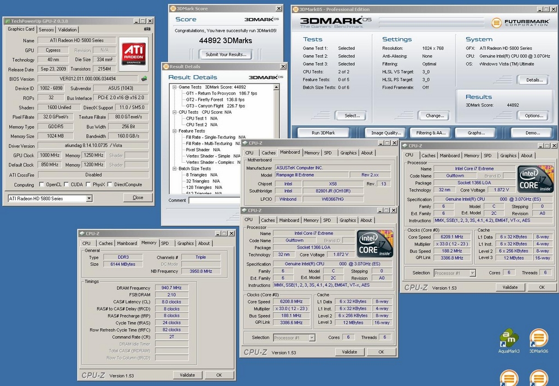Click the Comment input field
559x386 pixels.
[x=214, y=200]
